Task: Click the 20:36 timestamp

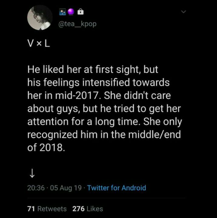Action: [36, 188]
